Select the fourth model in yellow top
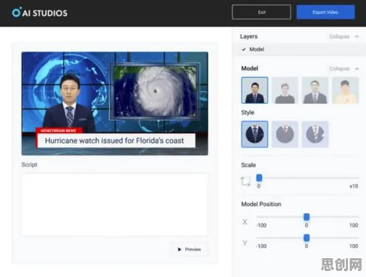The height and width of the screenshot is (277, 366). [345, 90]
